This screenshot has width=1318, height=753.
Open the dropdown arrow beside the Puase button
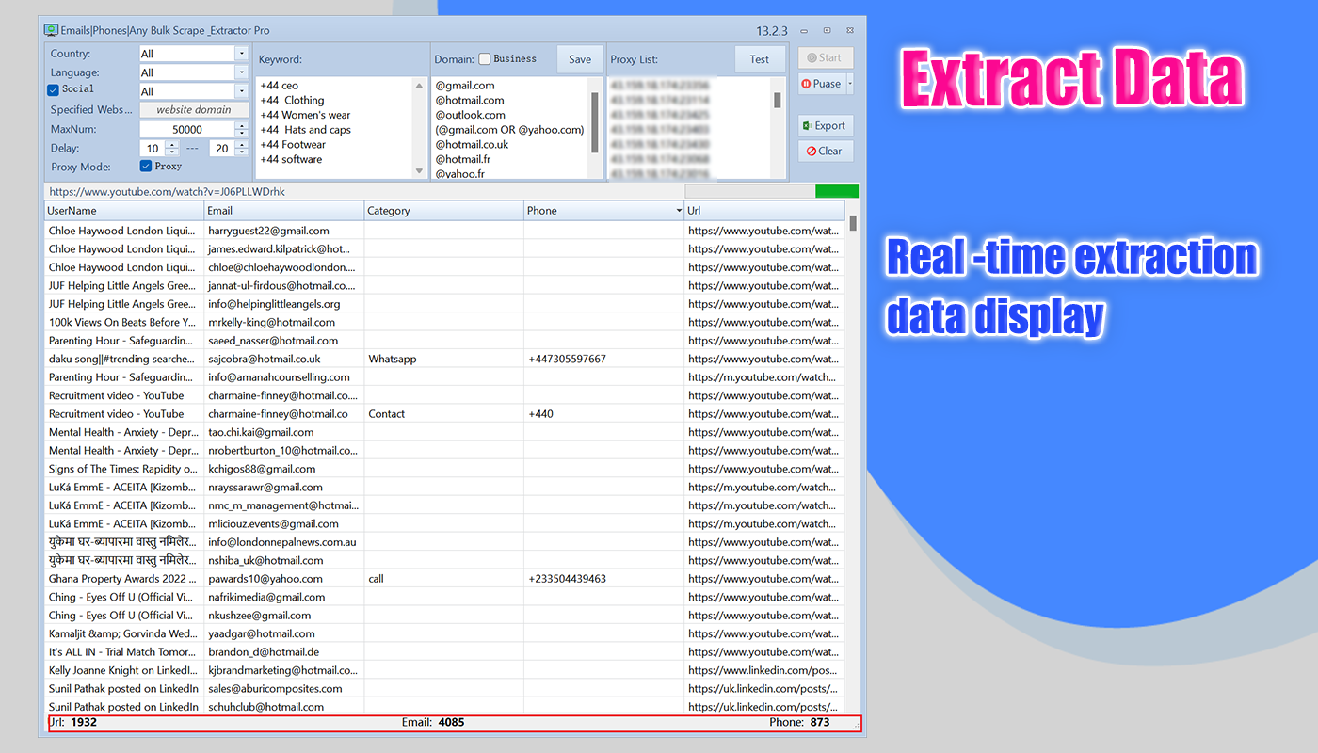click(850, 84)
